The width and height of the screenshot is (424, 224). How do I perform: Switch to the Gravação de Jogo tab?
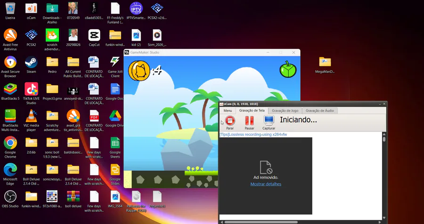[x=285, y=111]
